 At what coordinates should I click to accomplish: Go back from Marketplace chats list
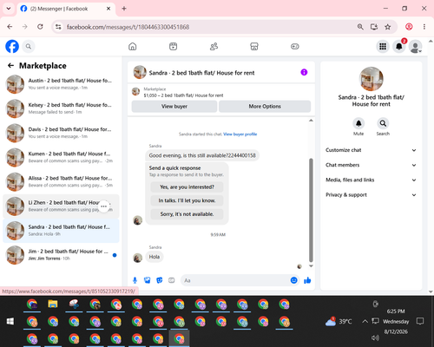pyautogui.click(x=10, y=66)
